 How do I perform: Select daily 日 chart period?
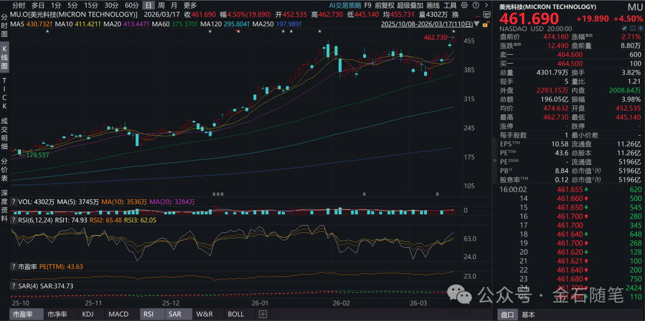tap(149, 5)
